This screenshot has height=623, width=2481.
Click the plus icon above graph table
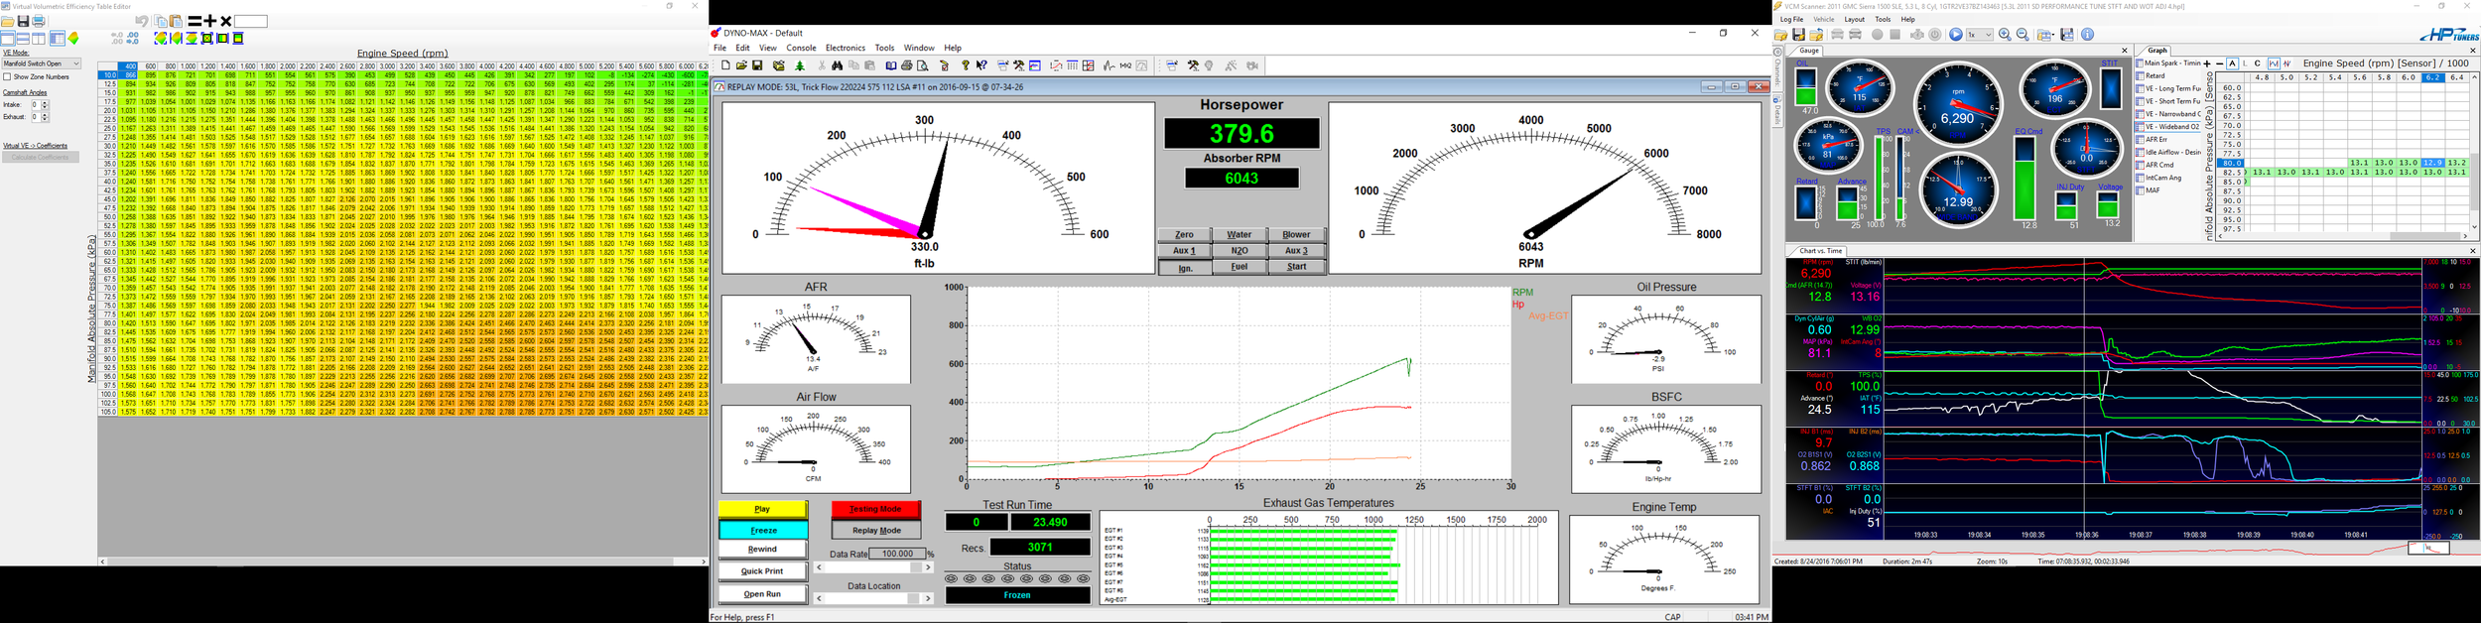2206,63
